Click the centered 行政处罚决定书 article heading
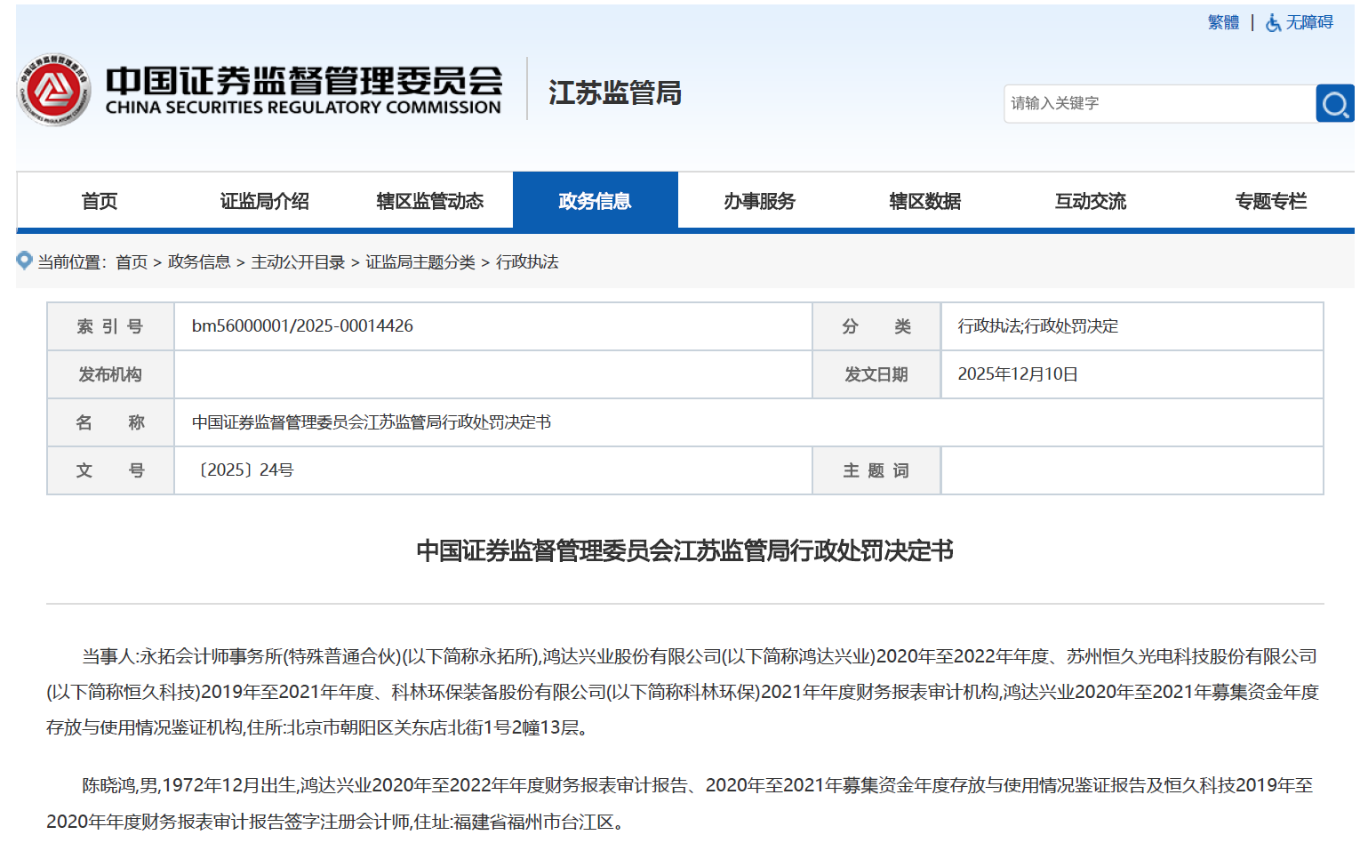 [x=685, y=551]
